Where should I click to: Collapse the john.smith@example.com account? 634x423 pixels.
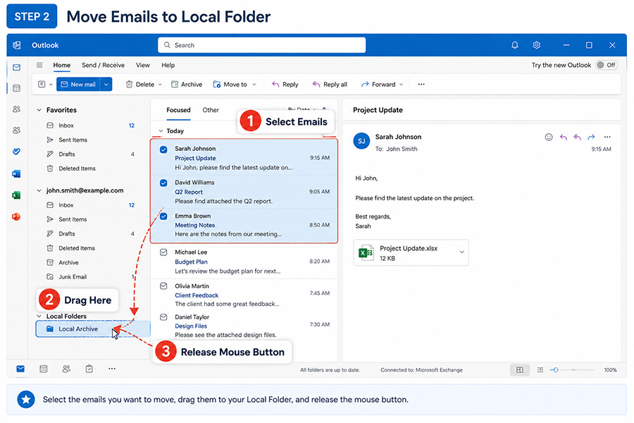click(x=39, y=190)
